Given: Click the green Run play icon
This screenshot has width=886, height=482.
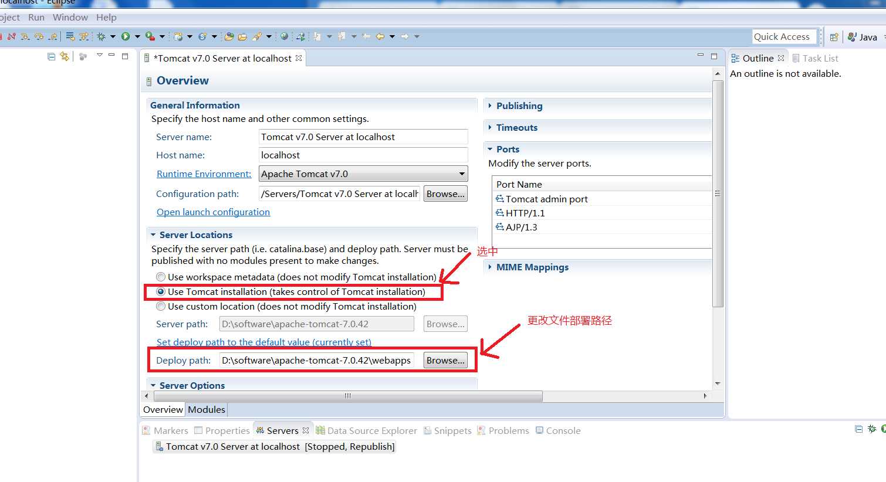Looking at the screenshot, I should 126,36.
